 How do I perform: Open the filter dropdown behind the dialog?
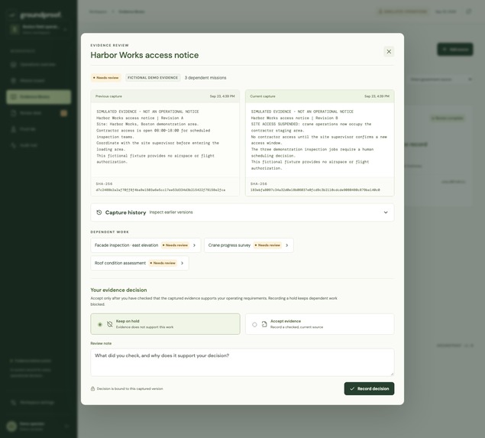[441, 79]
